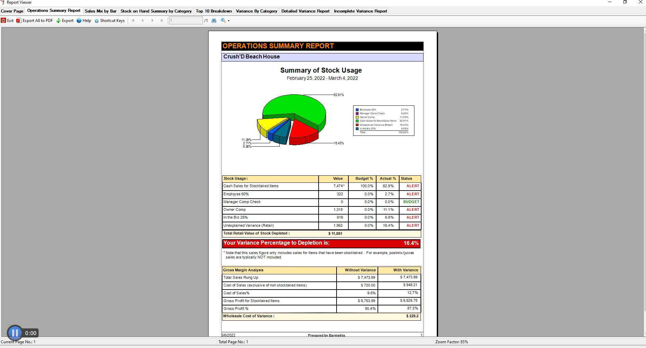The image size is (646, 348).
Task: Click 'Current Page No.: 1' status entry
Action: pos(18,342)
